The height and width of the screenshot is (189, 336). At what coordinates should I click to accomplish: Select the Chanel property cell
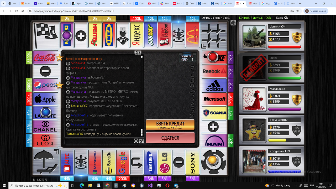click(45, 127)
